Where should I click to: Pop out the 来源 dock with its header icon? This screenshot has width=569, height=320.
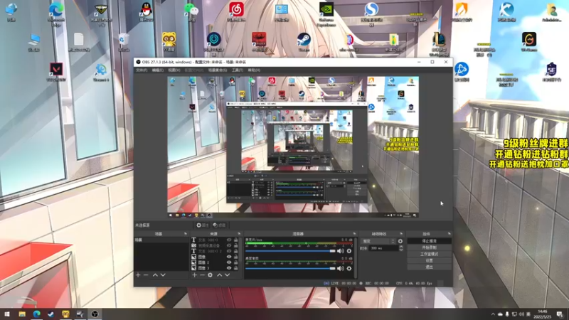(x=239, y=234)
